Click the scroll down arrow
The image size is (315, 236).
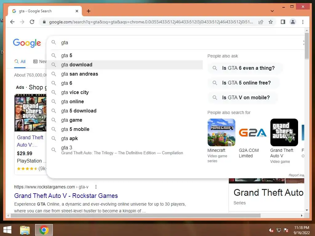(307, 210)
